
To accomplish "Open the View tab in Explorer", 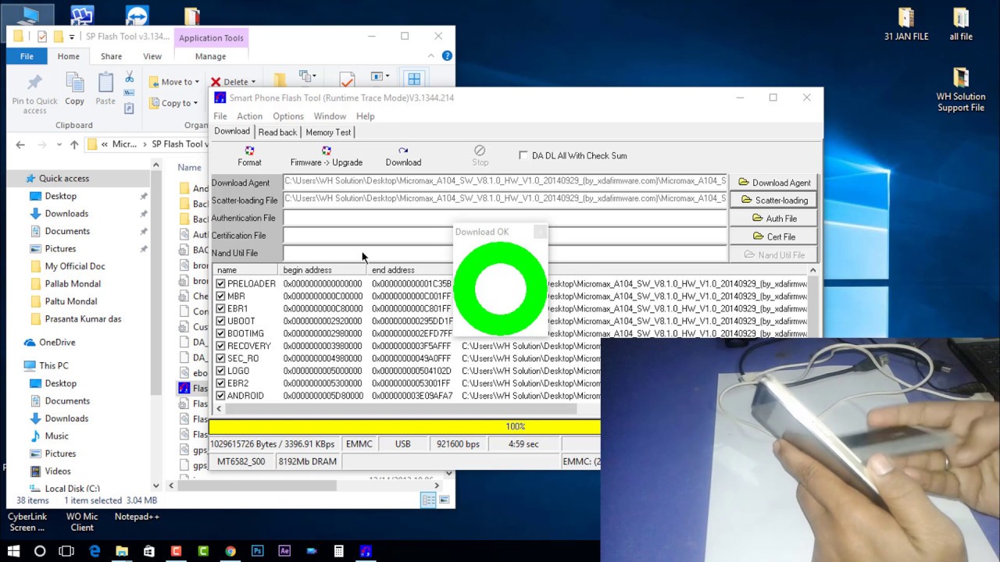I will [152, 56].
